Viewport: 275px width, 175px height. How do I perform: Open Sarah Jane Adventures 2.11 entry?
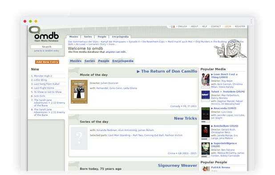tap(49, 112)
